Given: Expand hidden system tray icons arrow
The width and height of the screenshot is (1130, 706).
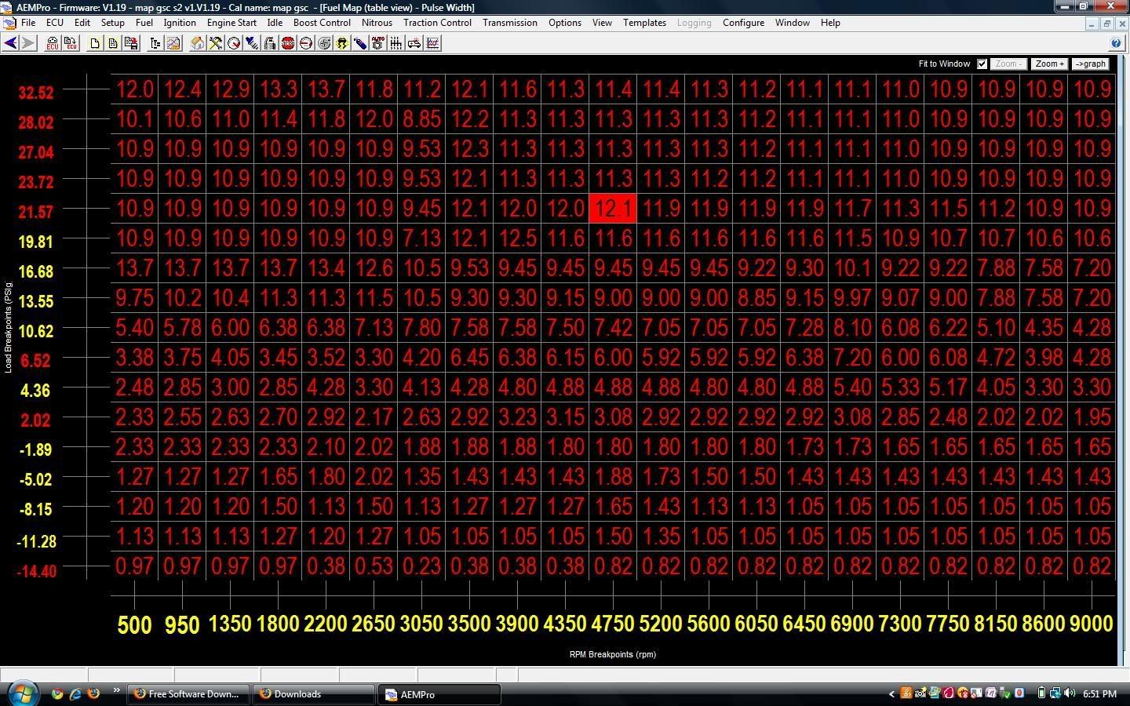Looking at the screenshot, I should (891, 694).
